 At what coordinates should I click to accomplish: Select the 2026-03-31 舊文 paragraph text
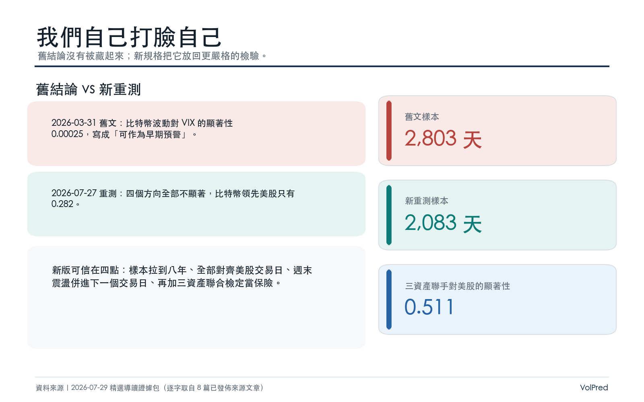(142, 129)
